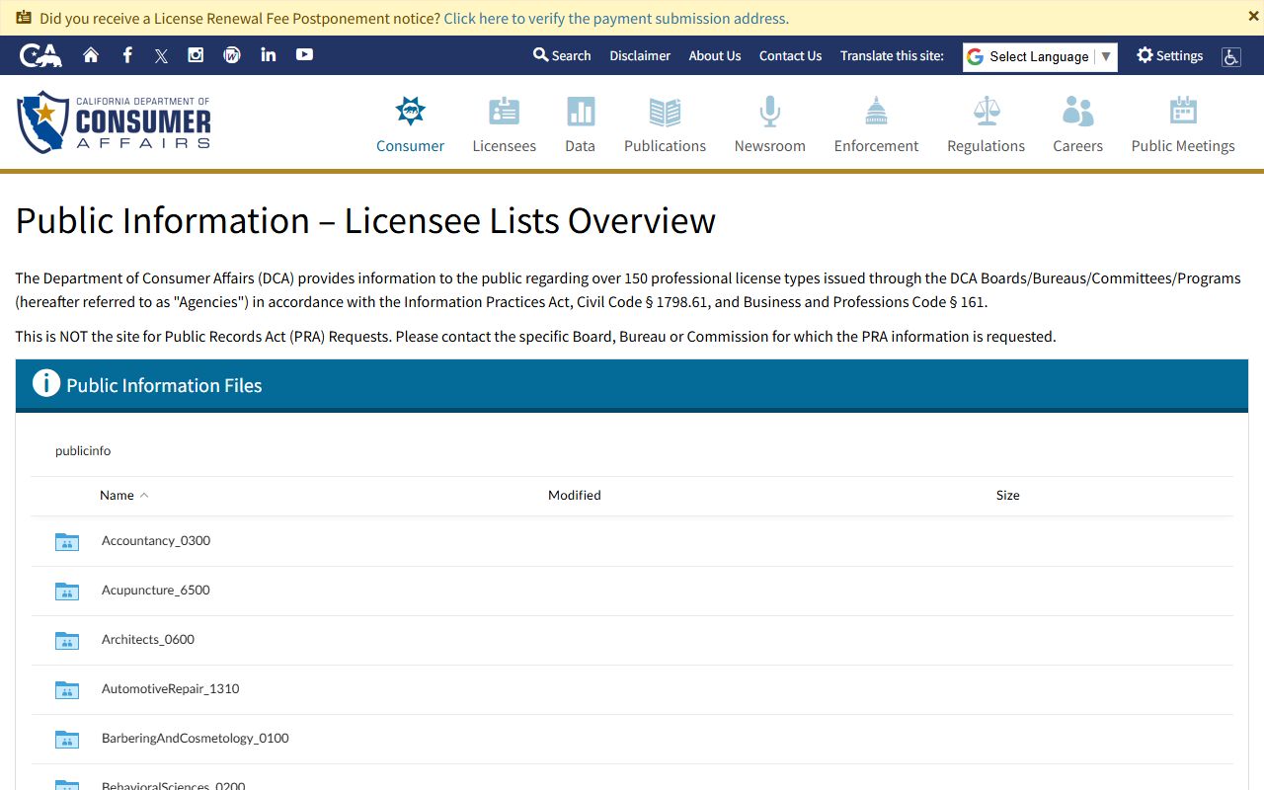
Task: Open the Publications navigation item
Action: click(x=665, y=124)
